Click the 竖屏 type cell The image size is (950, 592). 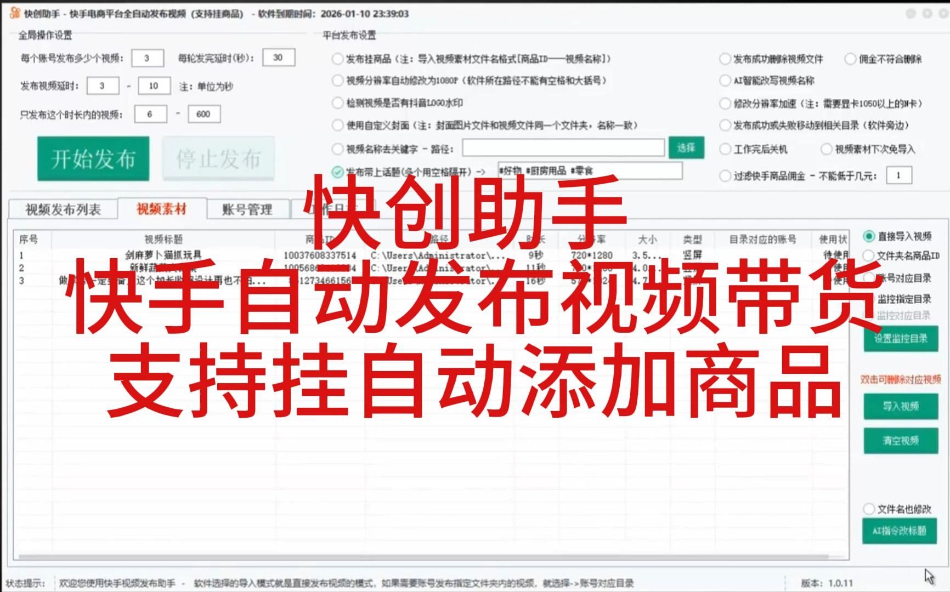tap(693, 255)
